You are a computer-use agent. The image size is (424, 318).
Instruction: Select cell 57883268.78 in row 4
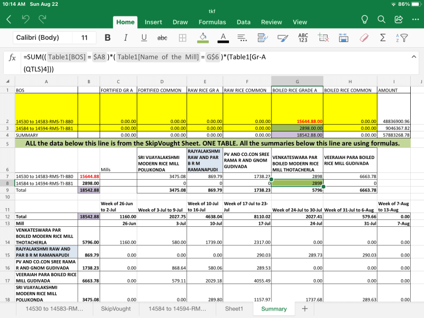[x=394, y=135]
